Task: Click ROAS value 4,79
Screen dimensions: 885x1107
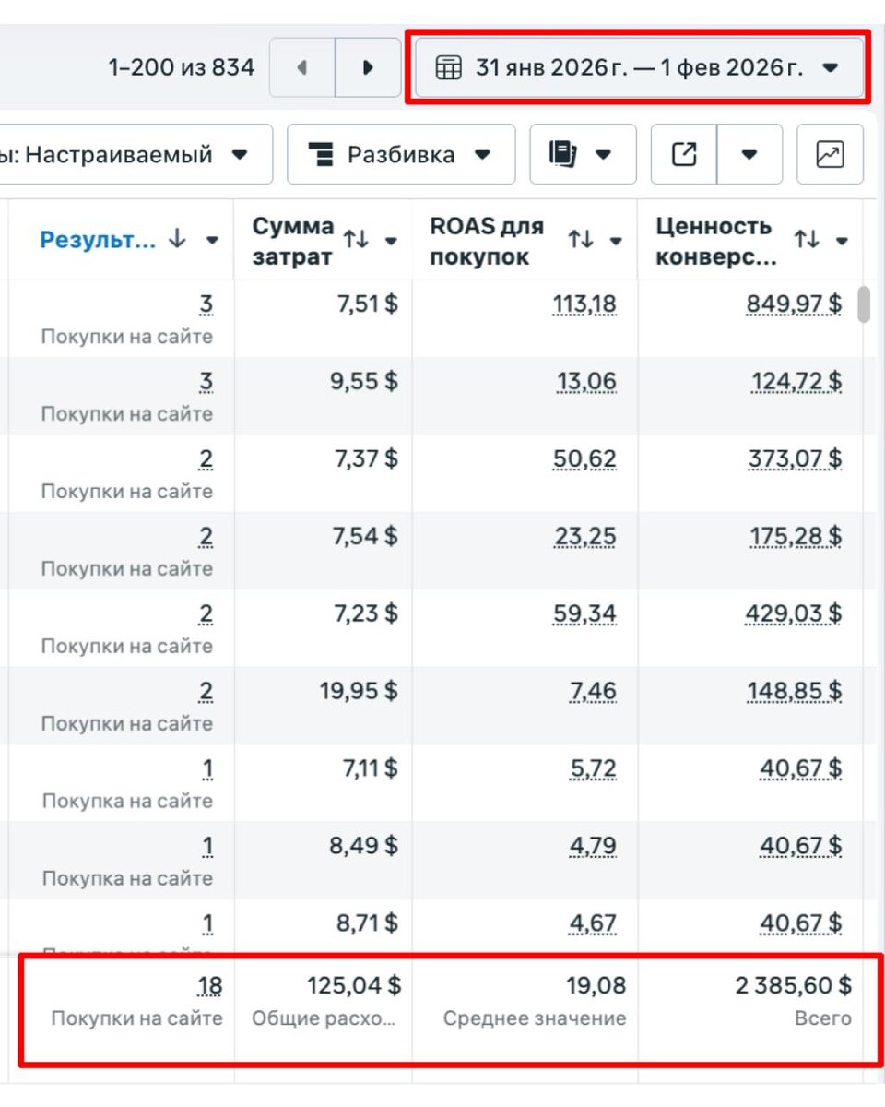Action: (594, 847)
